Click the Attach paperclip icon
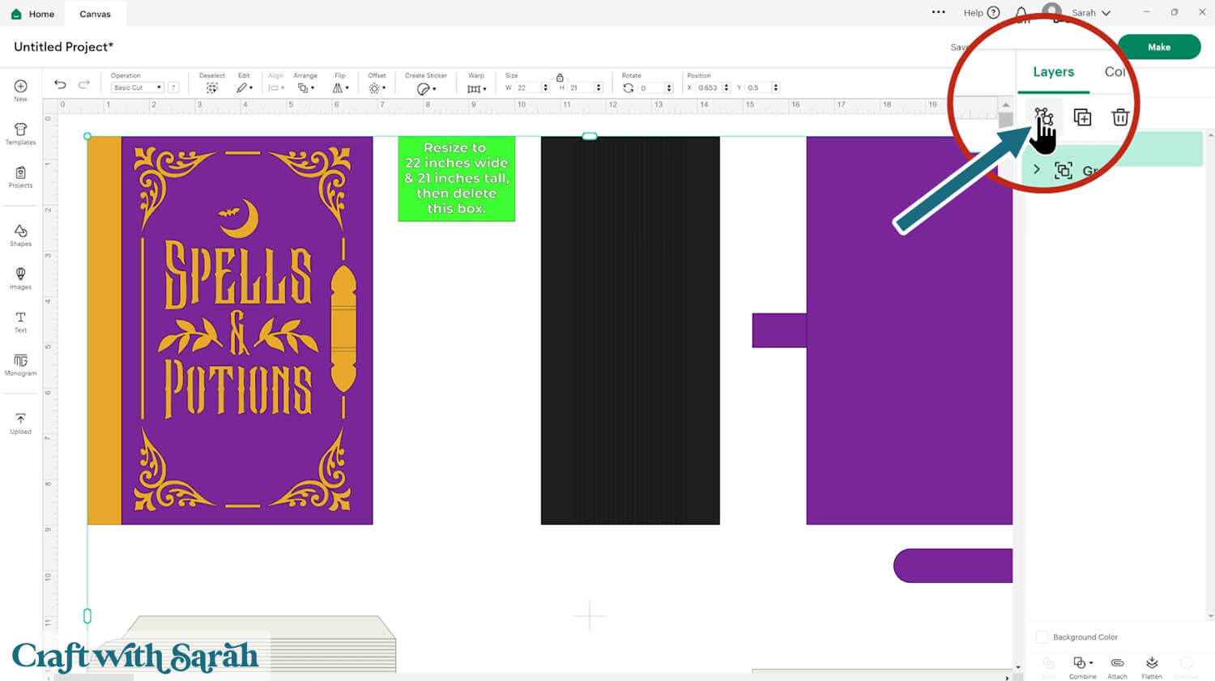1215x681 pixels. coord(1117,666)
